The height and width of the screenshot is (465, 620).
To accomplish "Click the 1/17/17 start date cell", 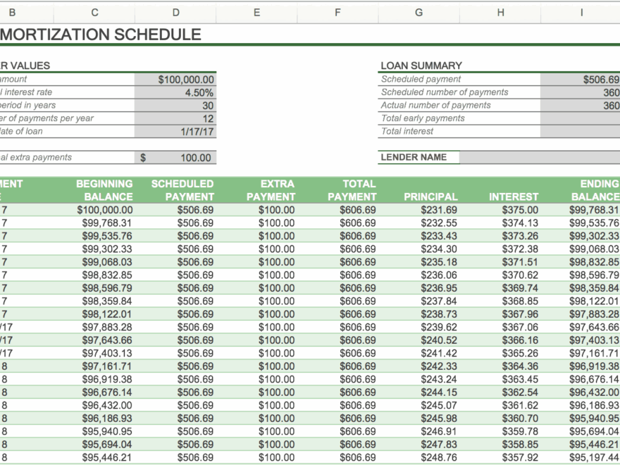I will 176,131.
